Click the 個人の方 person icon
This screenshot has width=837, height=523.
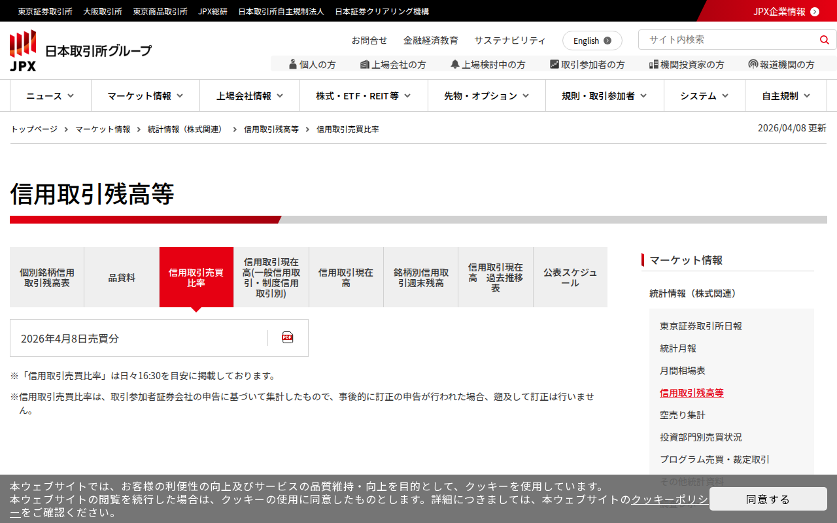pyautogui.click(x=293, y=64)
